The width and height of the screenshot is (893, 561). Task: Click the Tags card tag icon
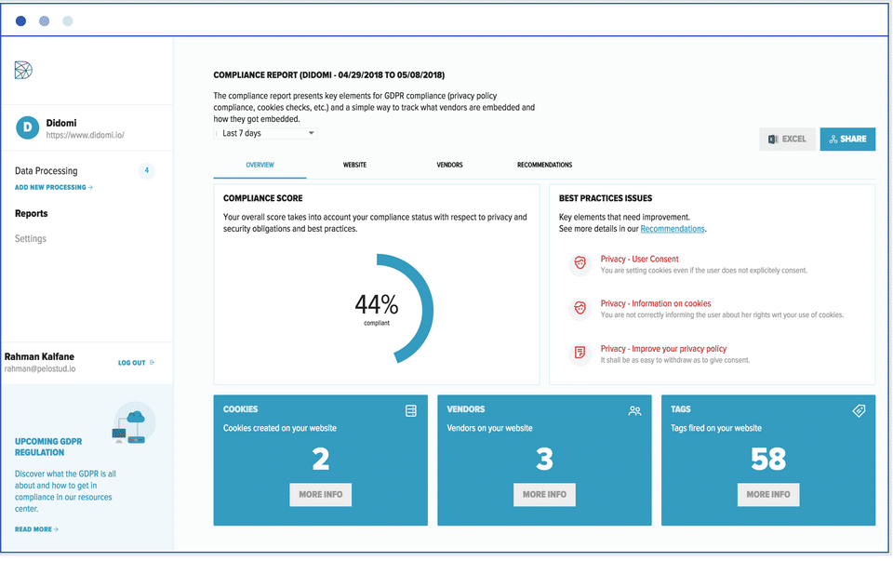(x=859, y=410)
